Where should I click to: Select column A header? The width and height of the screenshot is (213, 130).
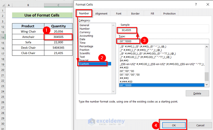coord(9,5)
